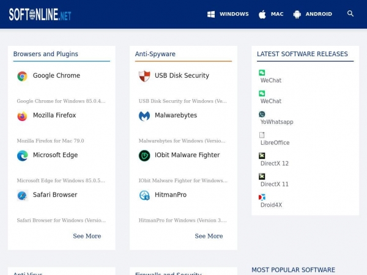Click the first WeChat icon in Latest Releases
367x275 pixels.
(x=262, y=73)
